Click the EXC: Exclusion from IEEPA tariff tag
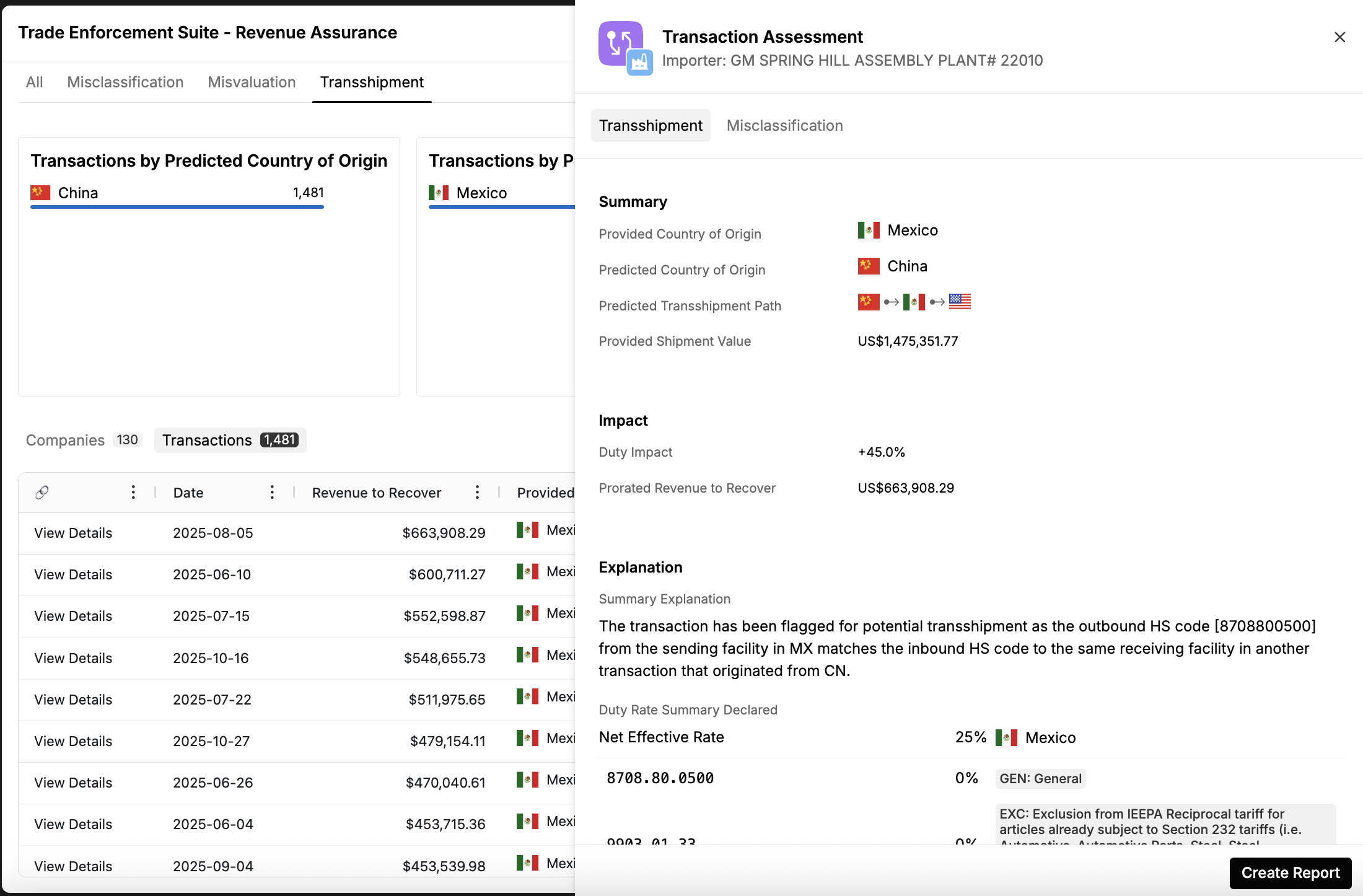1363x896 pixels. (x=1165, y=825)
